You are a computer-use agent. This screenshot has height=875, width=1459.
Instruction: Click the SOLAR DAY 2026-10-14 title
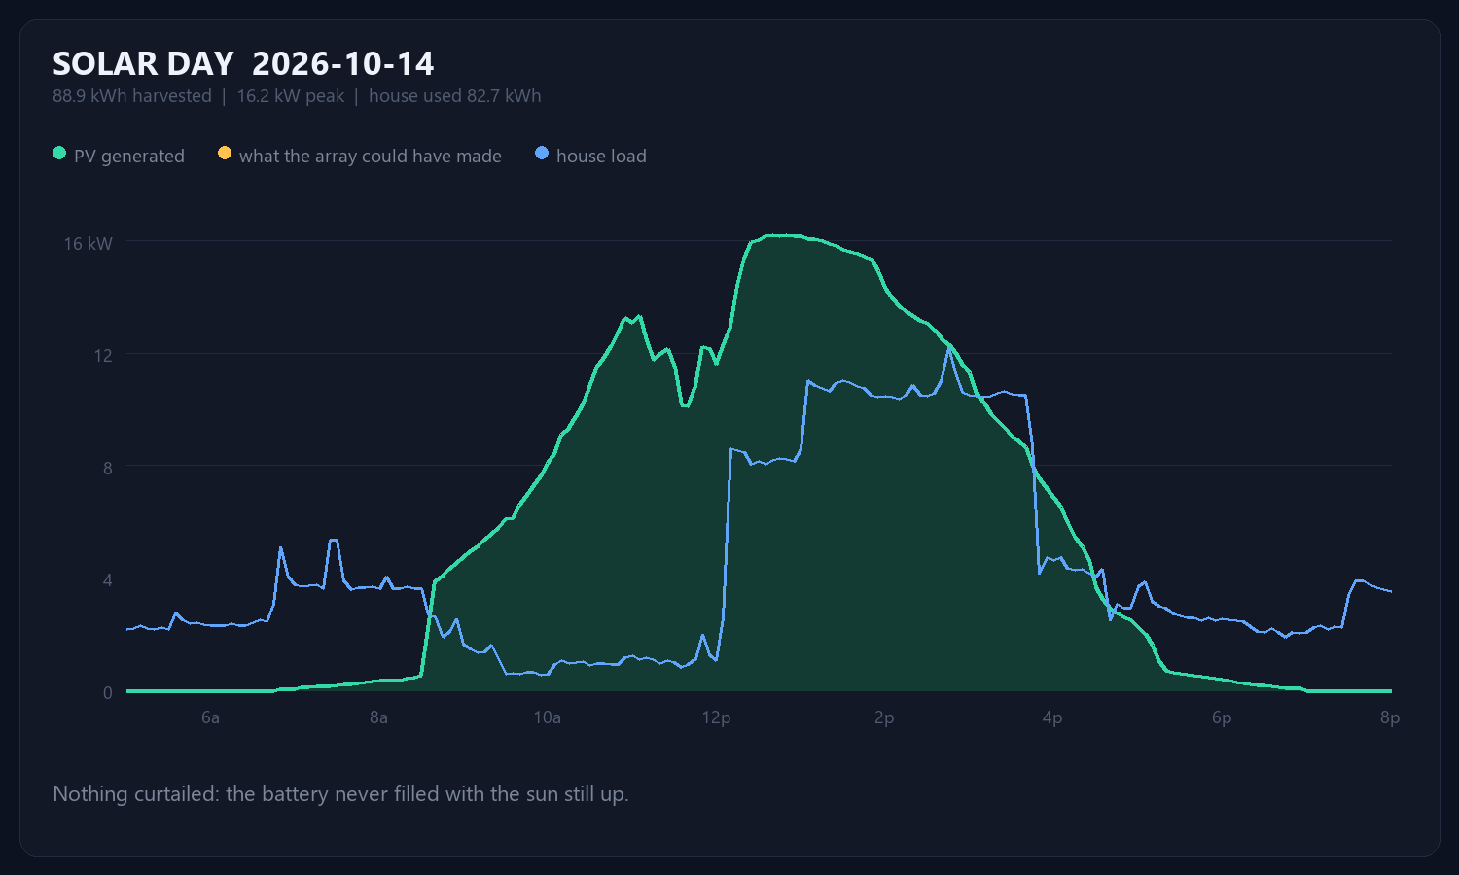tap(243, 63)
